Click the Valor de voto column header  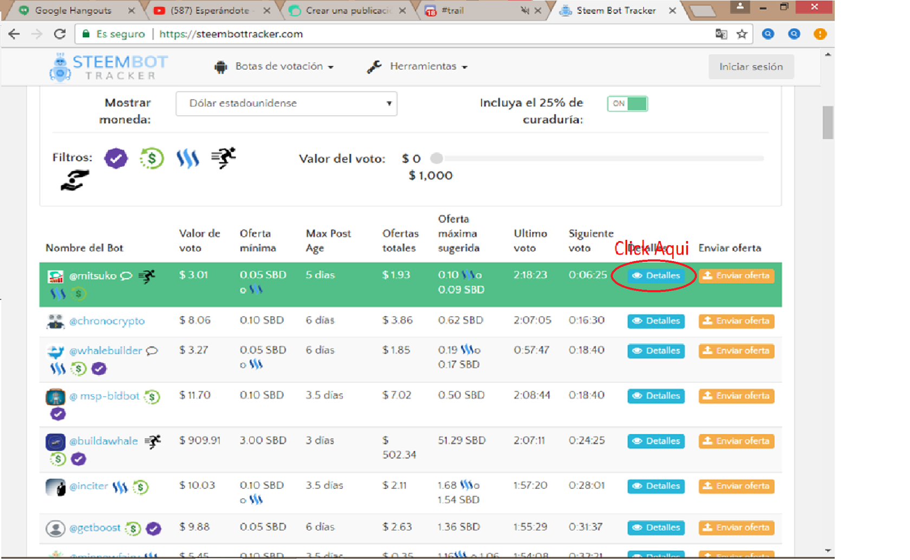[x=199, y=240]
